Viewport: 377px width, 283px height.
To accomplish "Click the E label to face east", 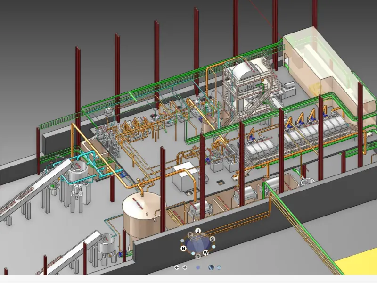I will coord(190,234).
